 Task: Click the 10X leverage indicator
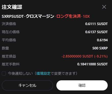pyautogui.click(x=86, y=16)
